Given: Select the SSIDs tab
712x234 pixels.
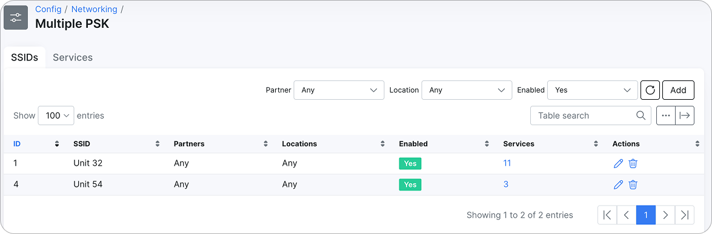Looking at the screenshot, I should (x=24, y=57).
